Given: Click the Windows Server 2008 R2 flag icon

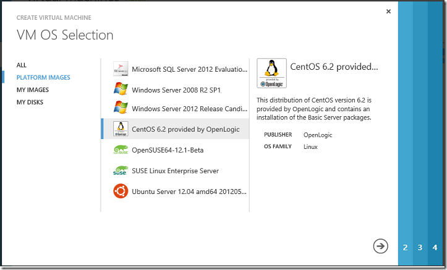Looking at the screenshot, I should pos(121,89).
